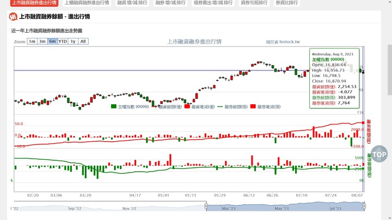Open the 資券互抵排行 tab
Screen dimensions: 392x220
(254, 3)
